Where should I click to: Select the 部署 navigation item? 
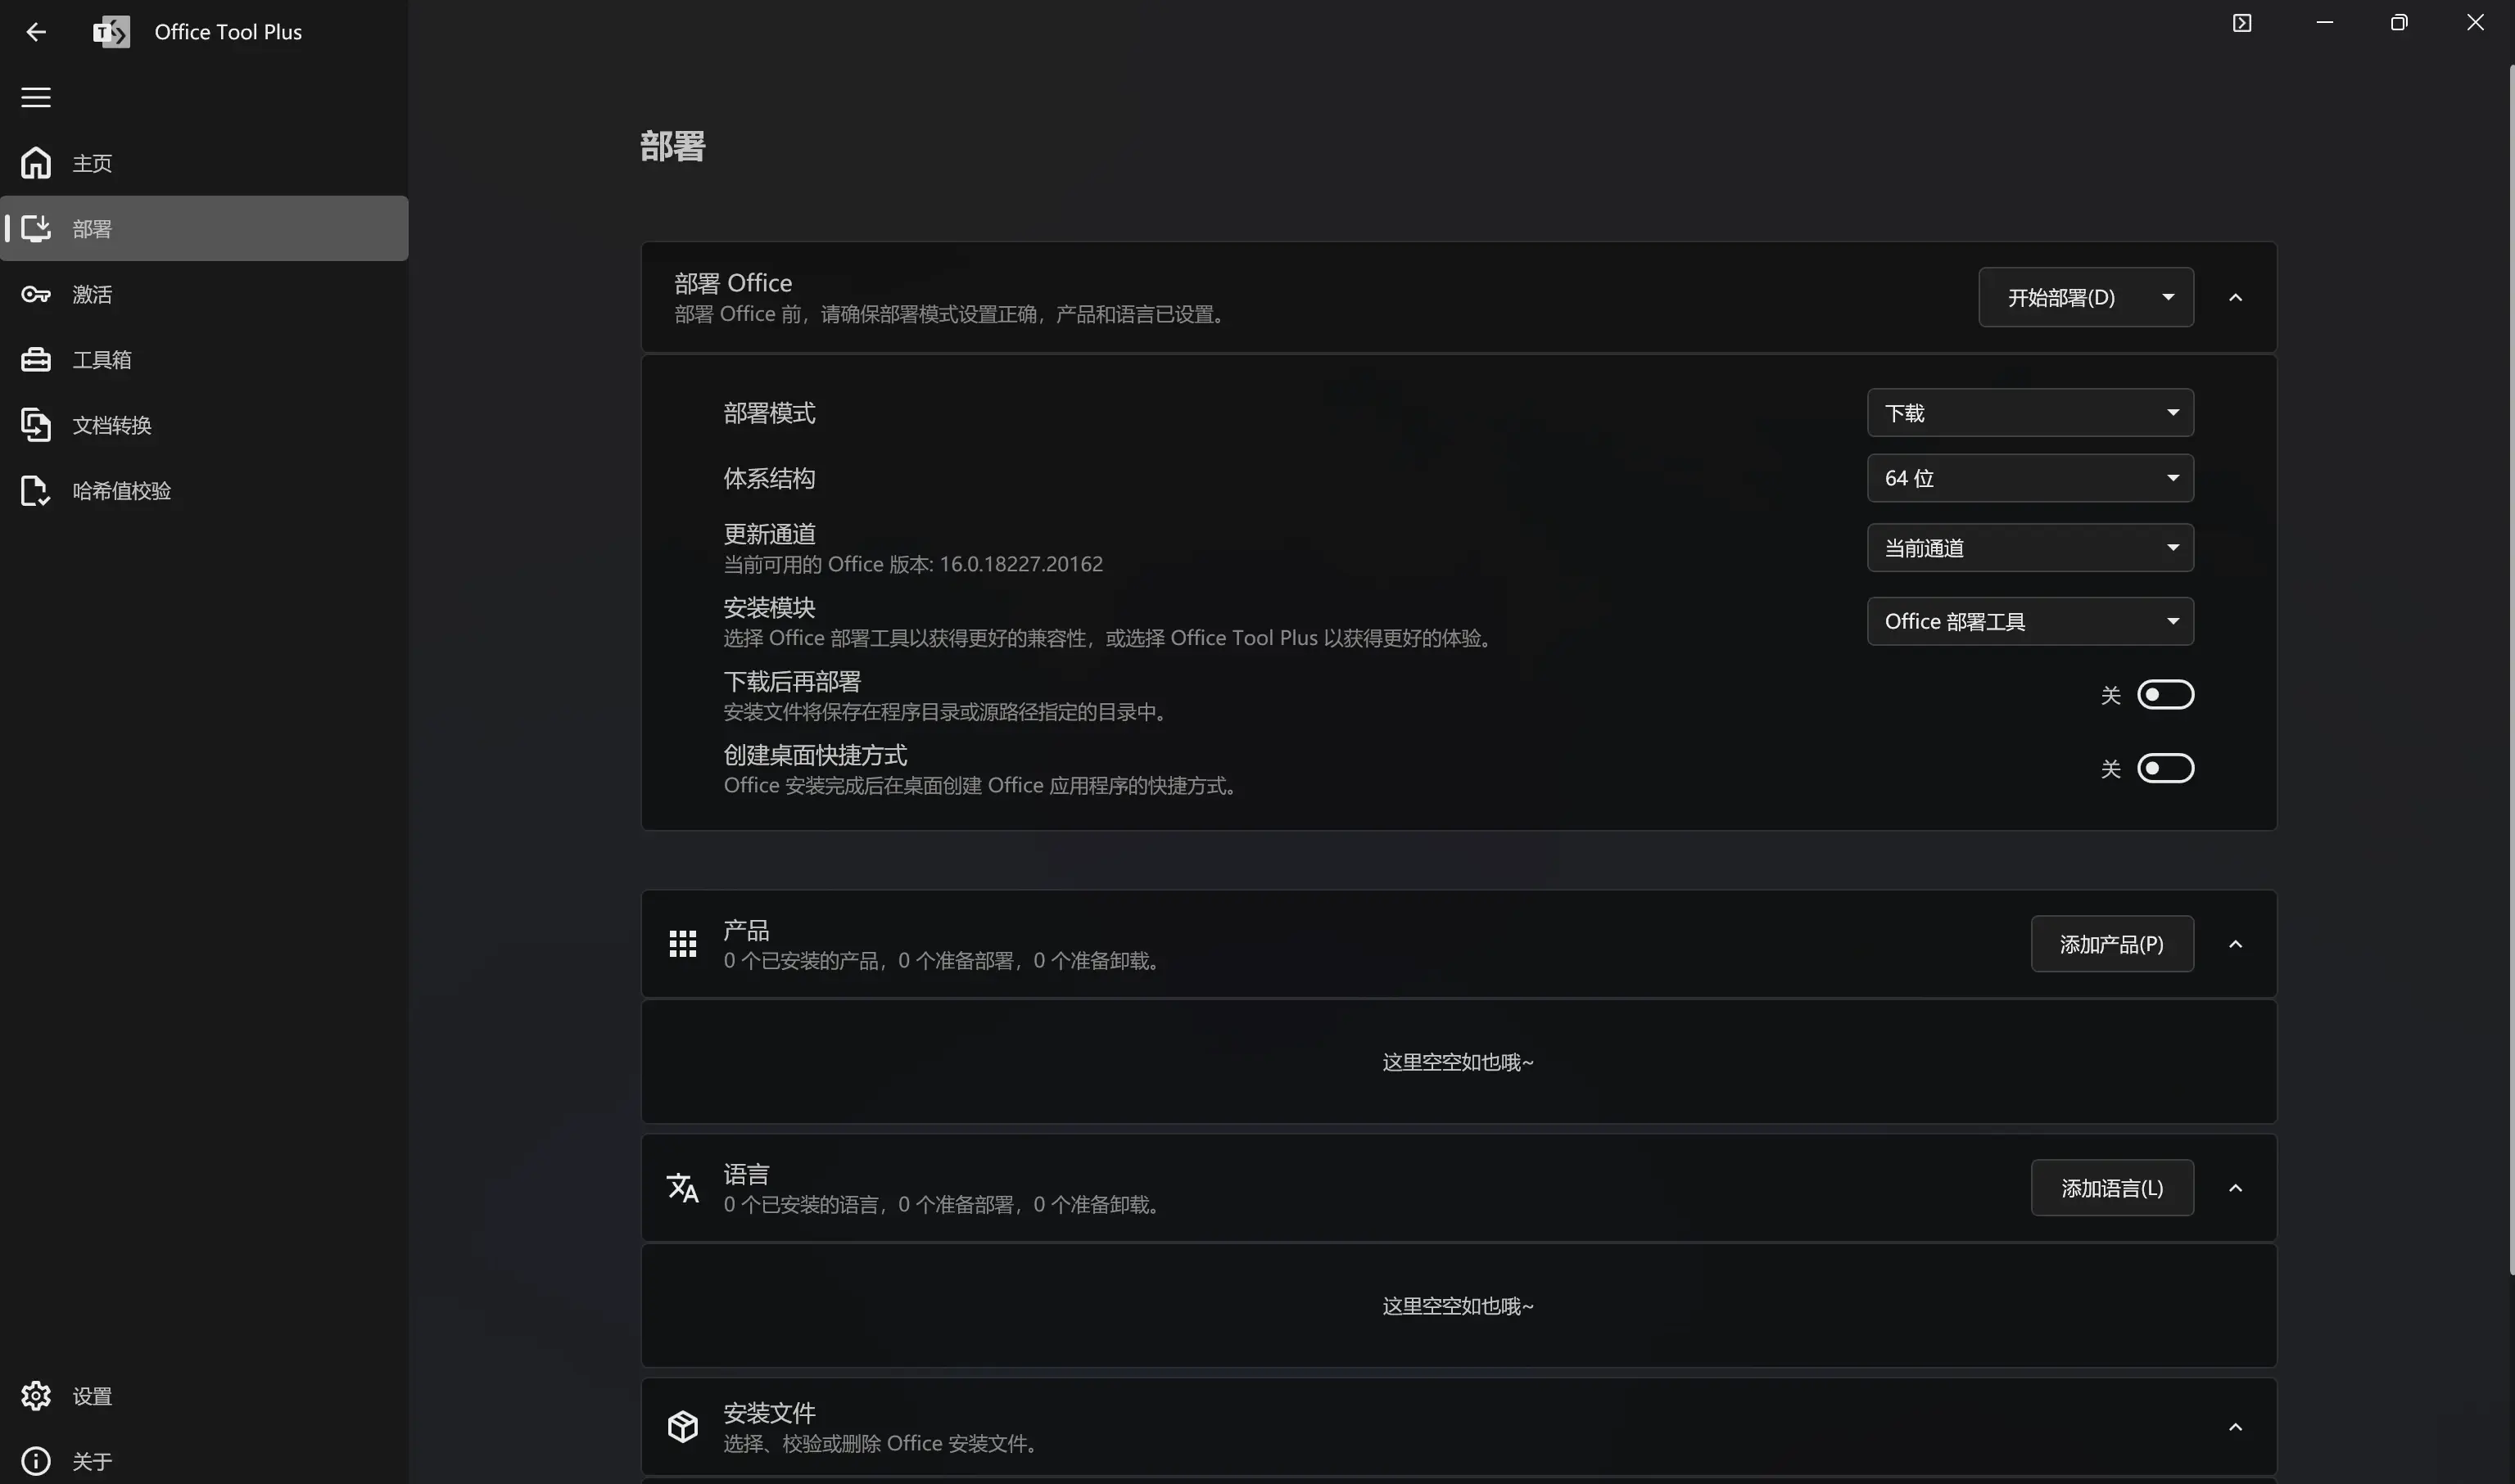[x=204, y=228]
